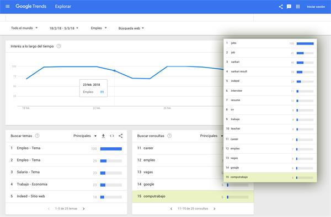The height and width of the screenshot is (217, 331).
Task: Go to next page of consultas
Action: click(x=215, y=209)
